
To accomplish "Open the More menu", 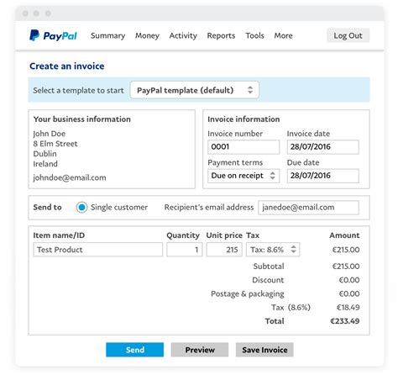I will pyautogui.click(x=283, y=35).
